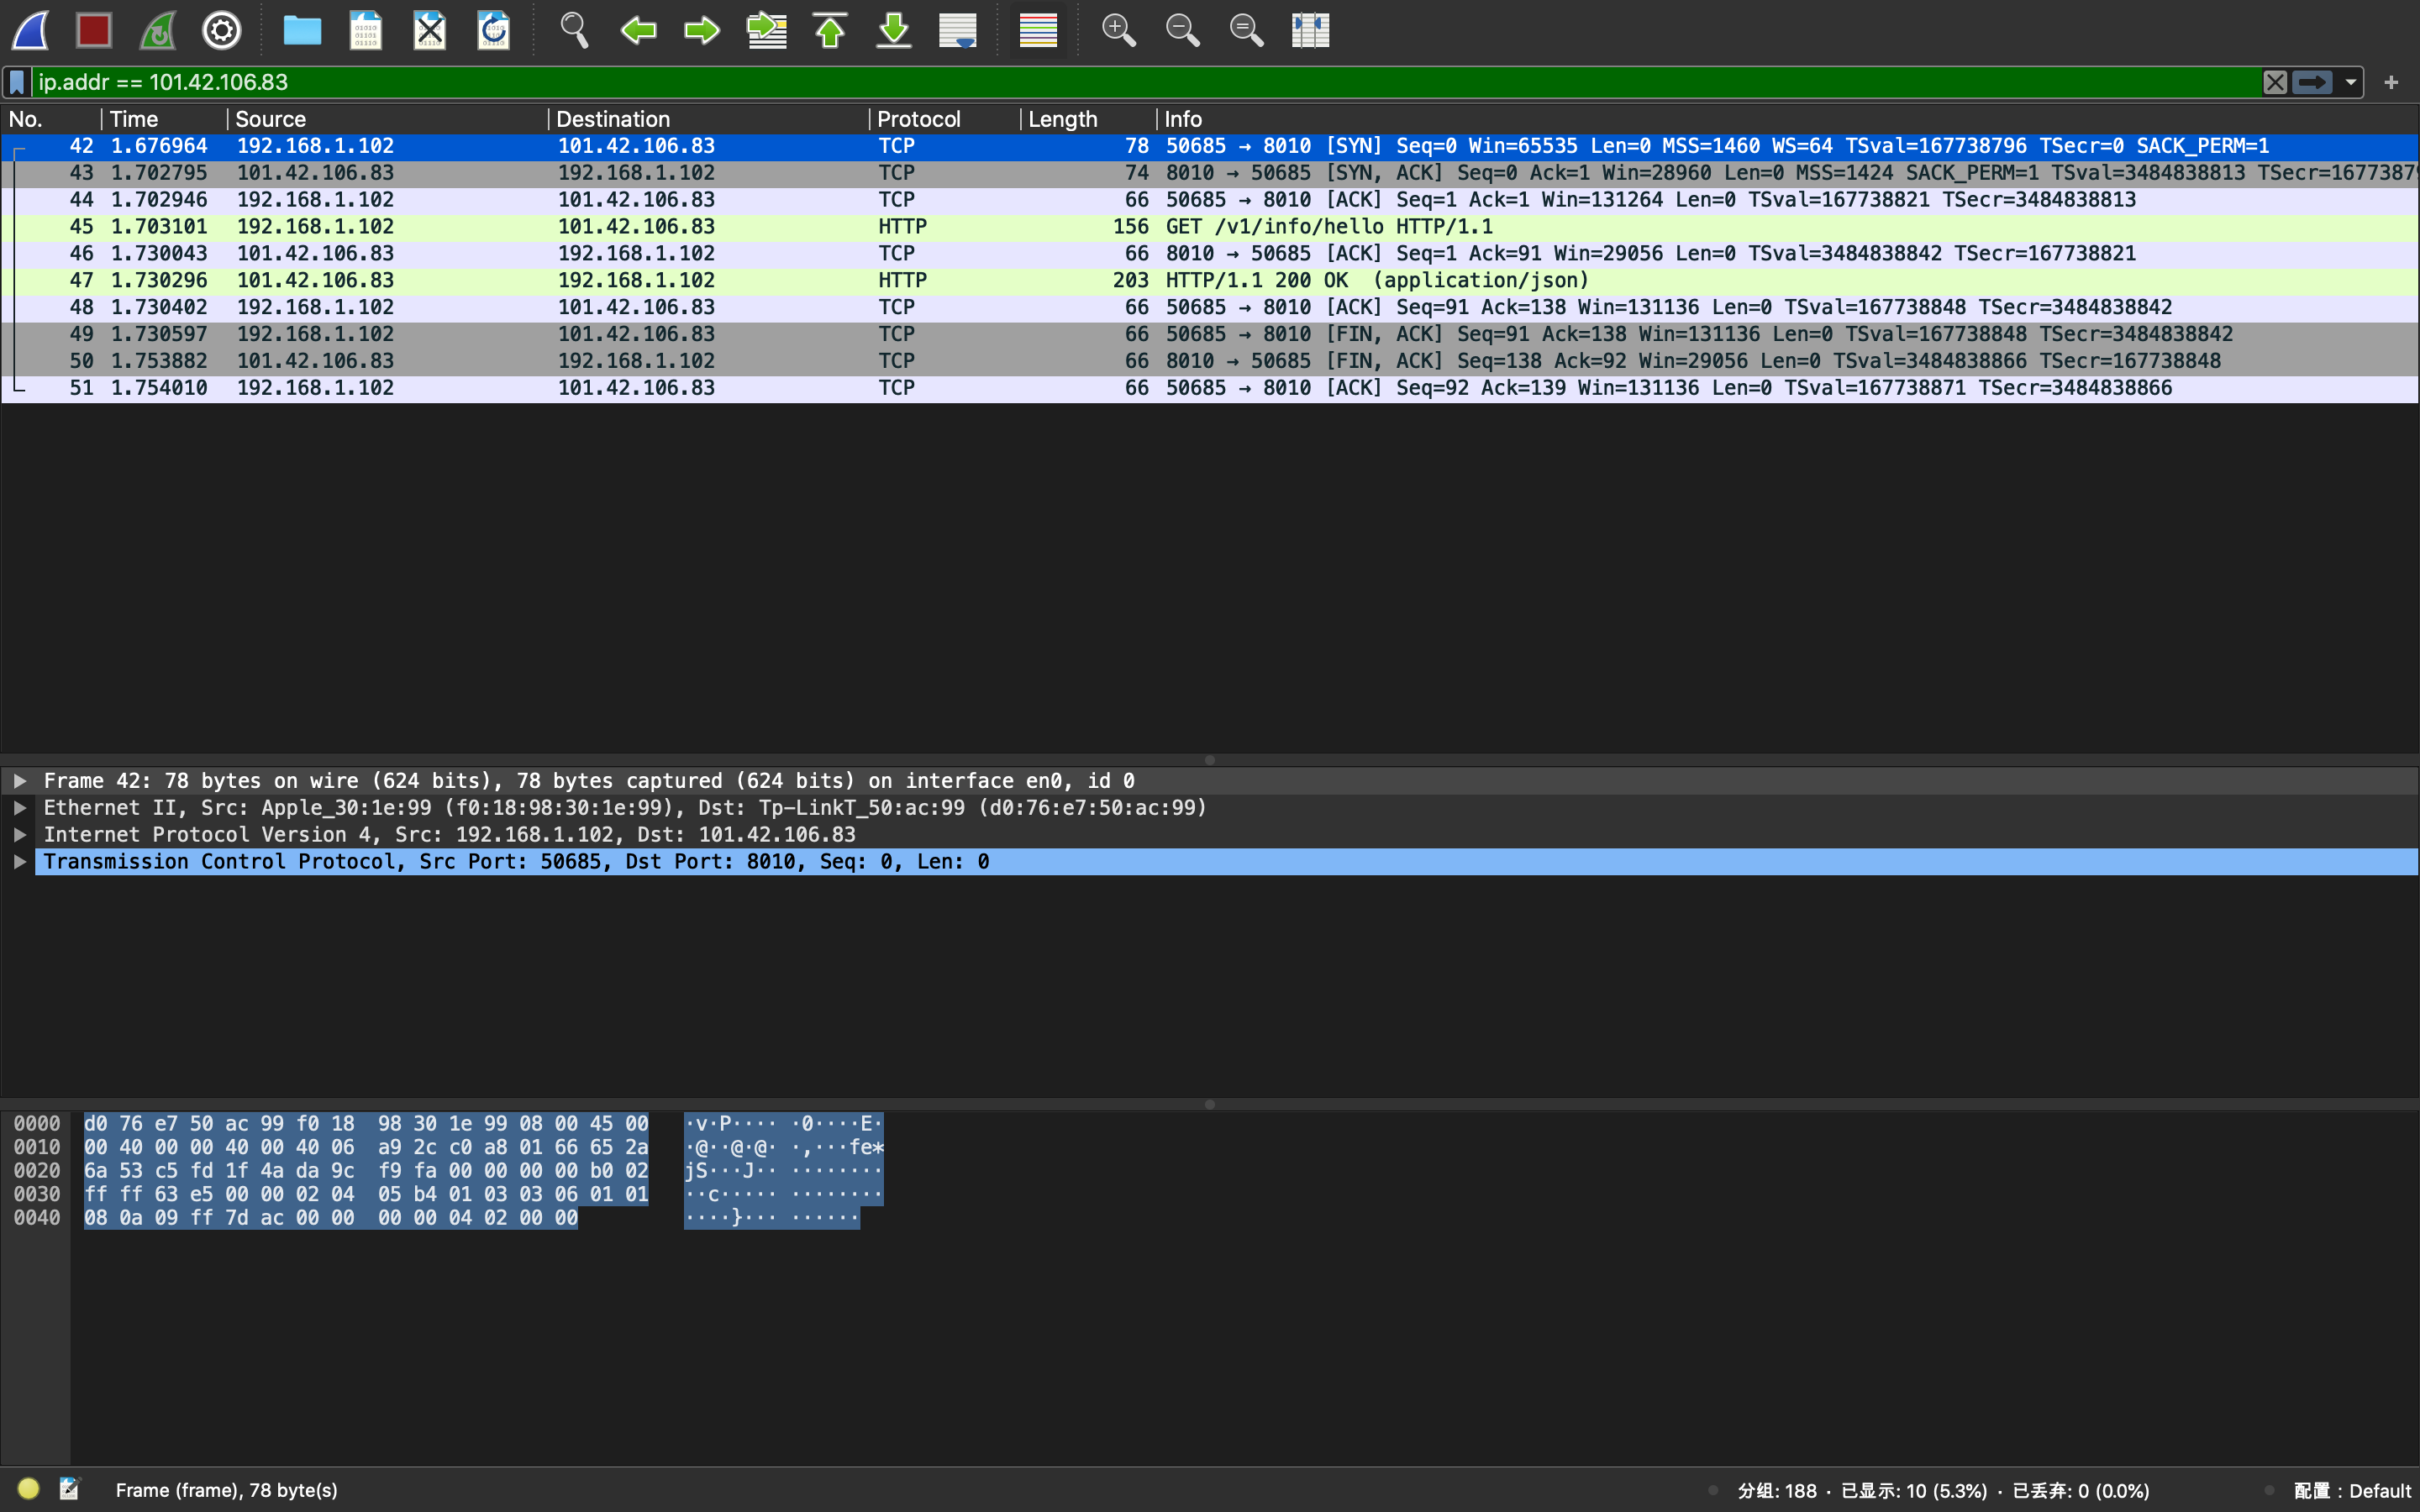Screen dimensions: 2420x1512
Task: Zoom in on main window text
Action: [1118, 30]
